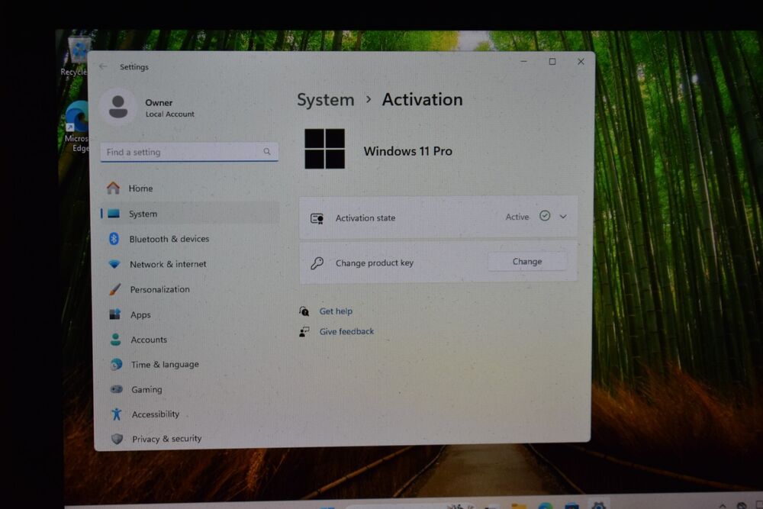The width and height of the screenshot is (763, 509).
Task: Click the Give feedback icon
Action: click(304, 331)
